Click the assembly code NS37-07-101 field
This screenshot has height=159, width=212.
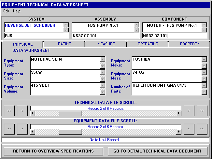click(106, 36)
